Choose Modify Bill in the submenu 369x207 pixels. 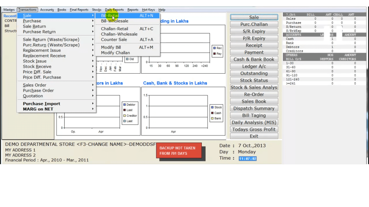[x=127, y=47]
